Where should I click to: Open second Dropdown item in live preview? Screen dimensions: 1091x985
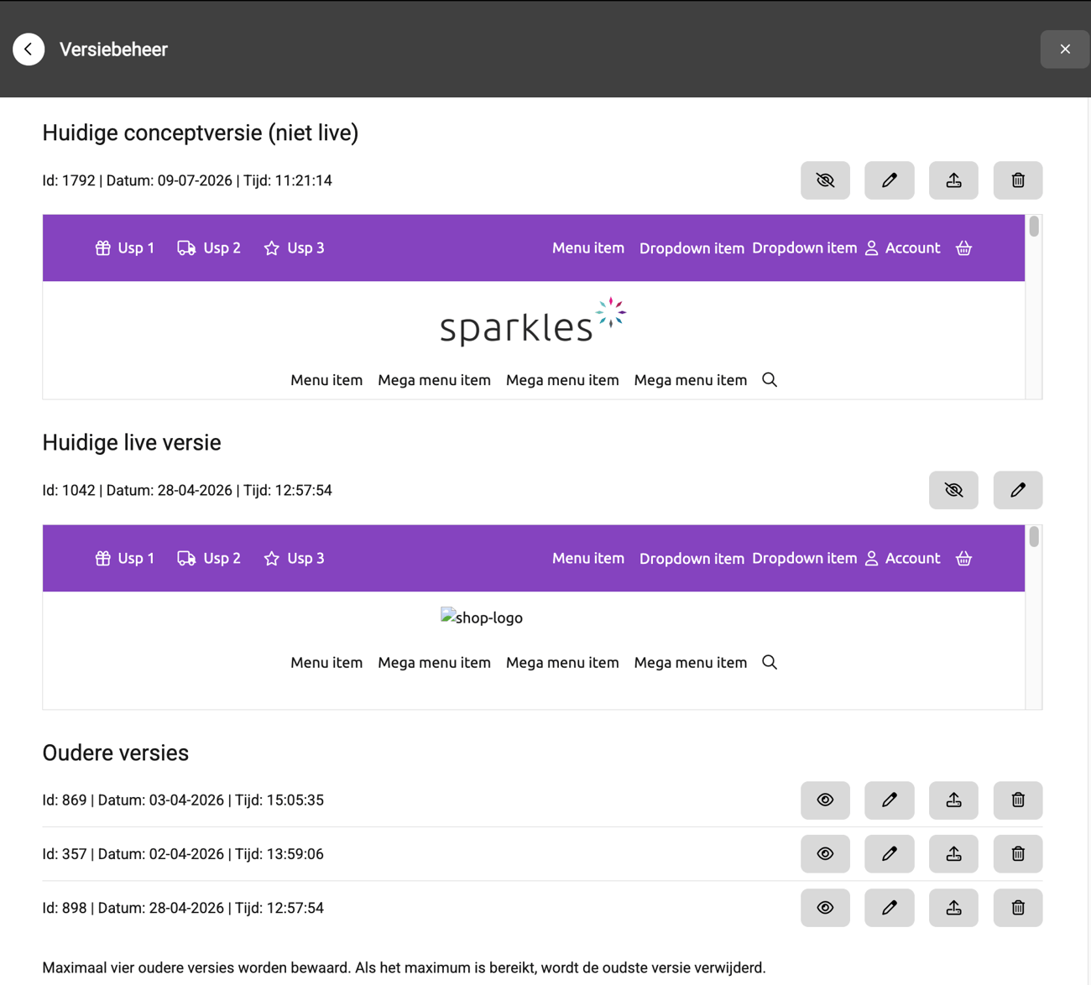pyautogui.click(x=804, y=559)
